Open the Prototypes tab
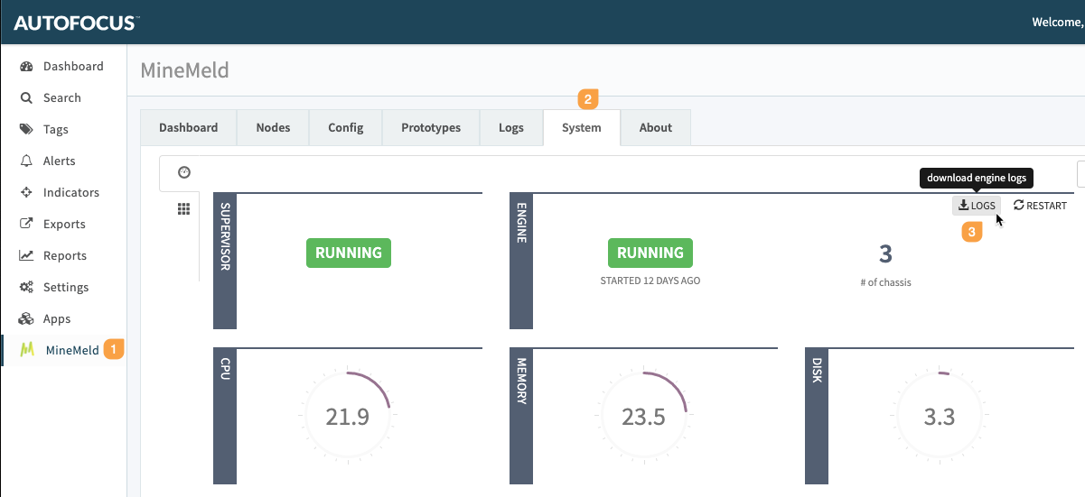This screenshot has width=1085, height=497. (431, 128)
